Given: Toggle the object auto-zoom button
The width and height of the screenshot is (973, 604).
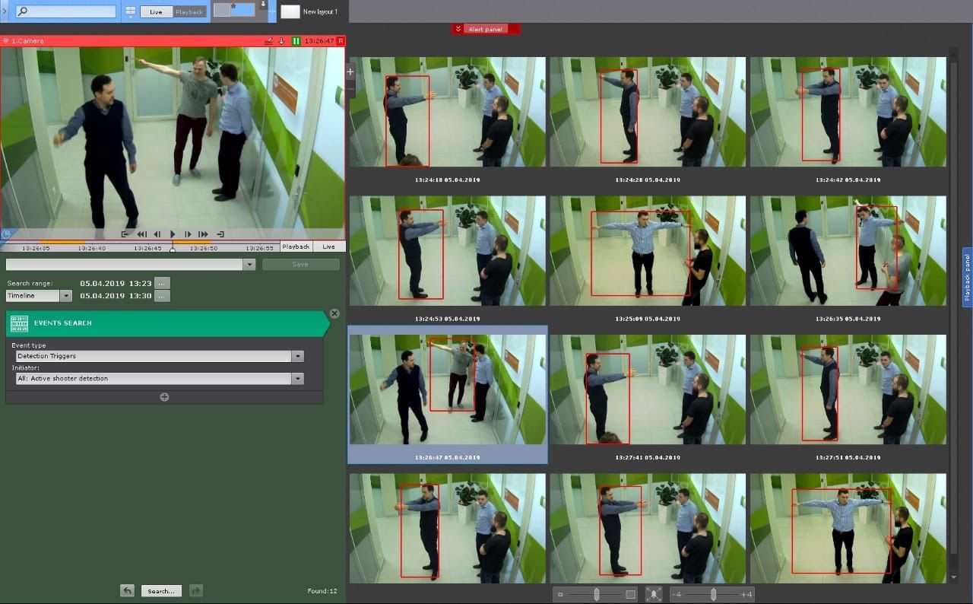Looking at the screenshot, I should 654,594.
